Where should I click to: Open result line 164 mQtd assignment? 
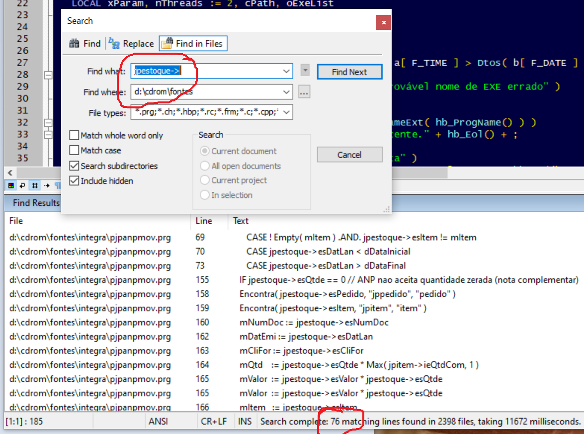point(294,365)
